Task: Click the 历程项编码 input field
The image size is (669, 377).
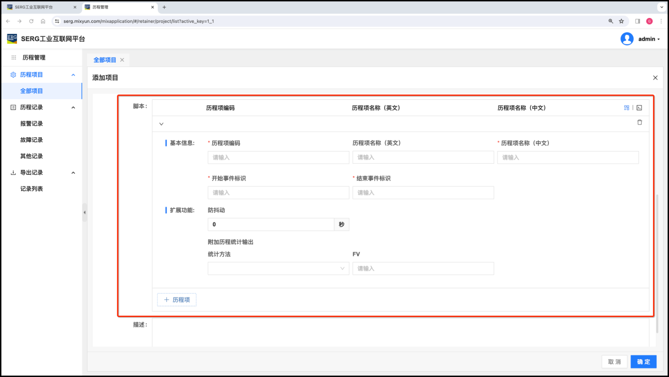Action: point(278,157)
